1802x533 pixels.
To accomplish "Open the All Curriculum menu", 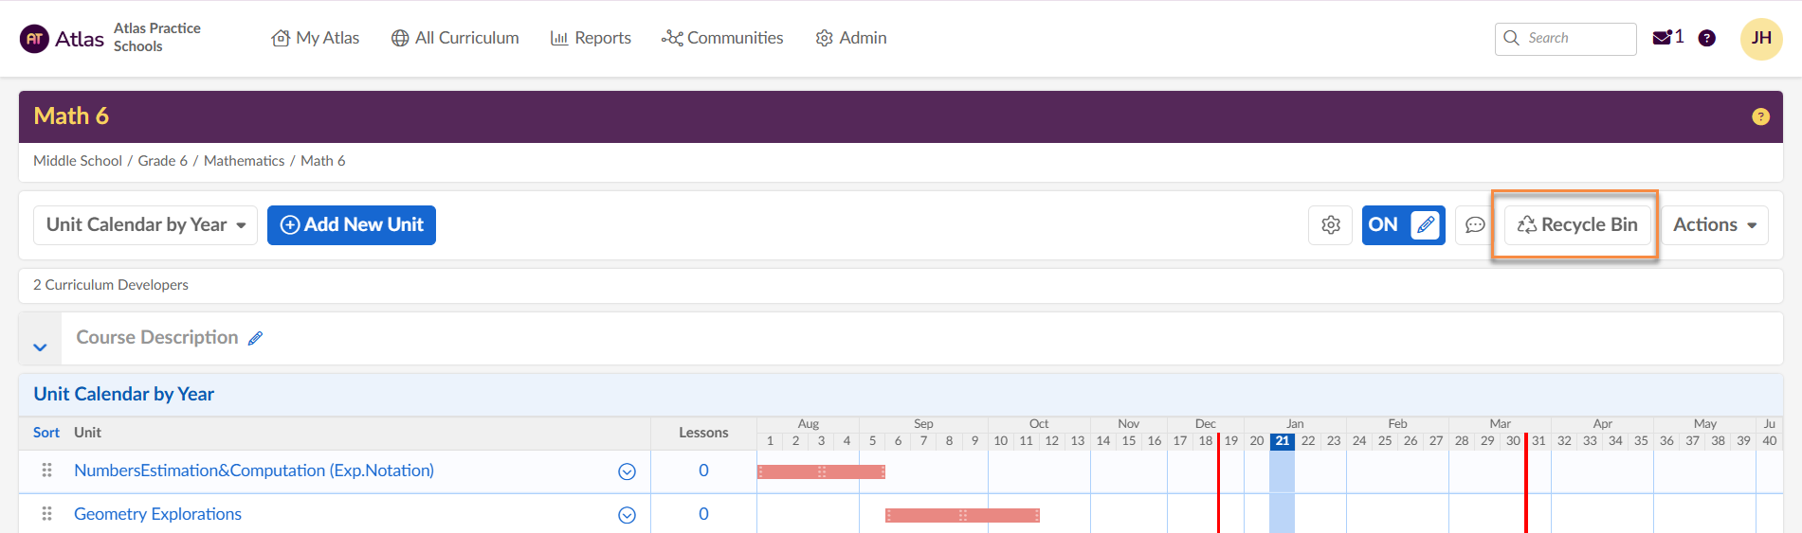I will tap(455, 38).
